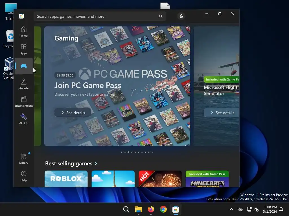Open File Explorer from the taskbar
Viewport: 289px width, 216px height.
coord(138,209)
